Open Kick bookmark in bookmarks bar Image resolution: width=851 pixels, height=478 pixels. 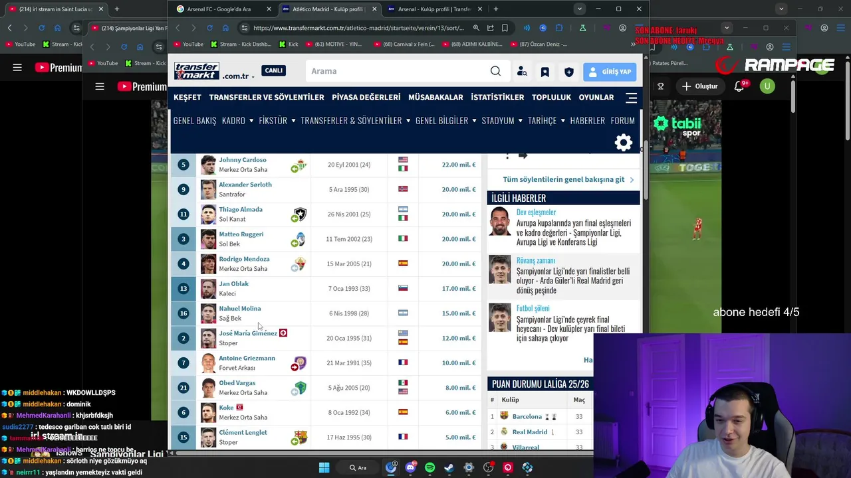pyautogui.click(x=288, y=44)
